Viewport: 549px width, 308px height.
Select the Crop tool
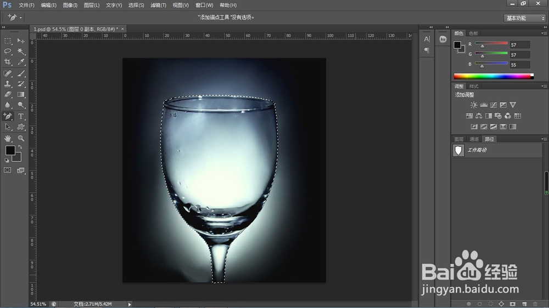(x=7, y=62)
